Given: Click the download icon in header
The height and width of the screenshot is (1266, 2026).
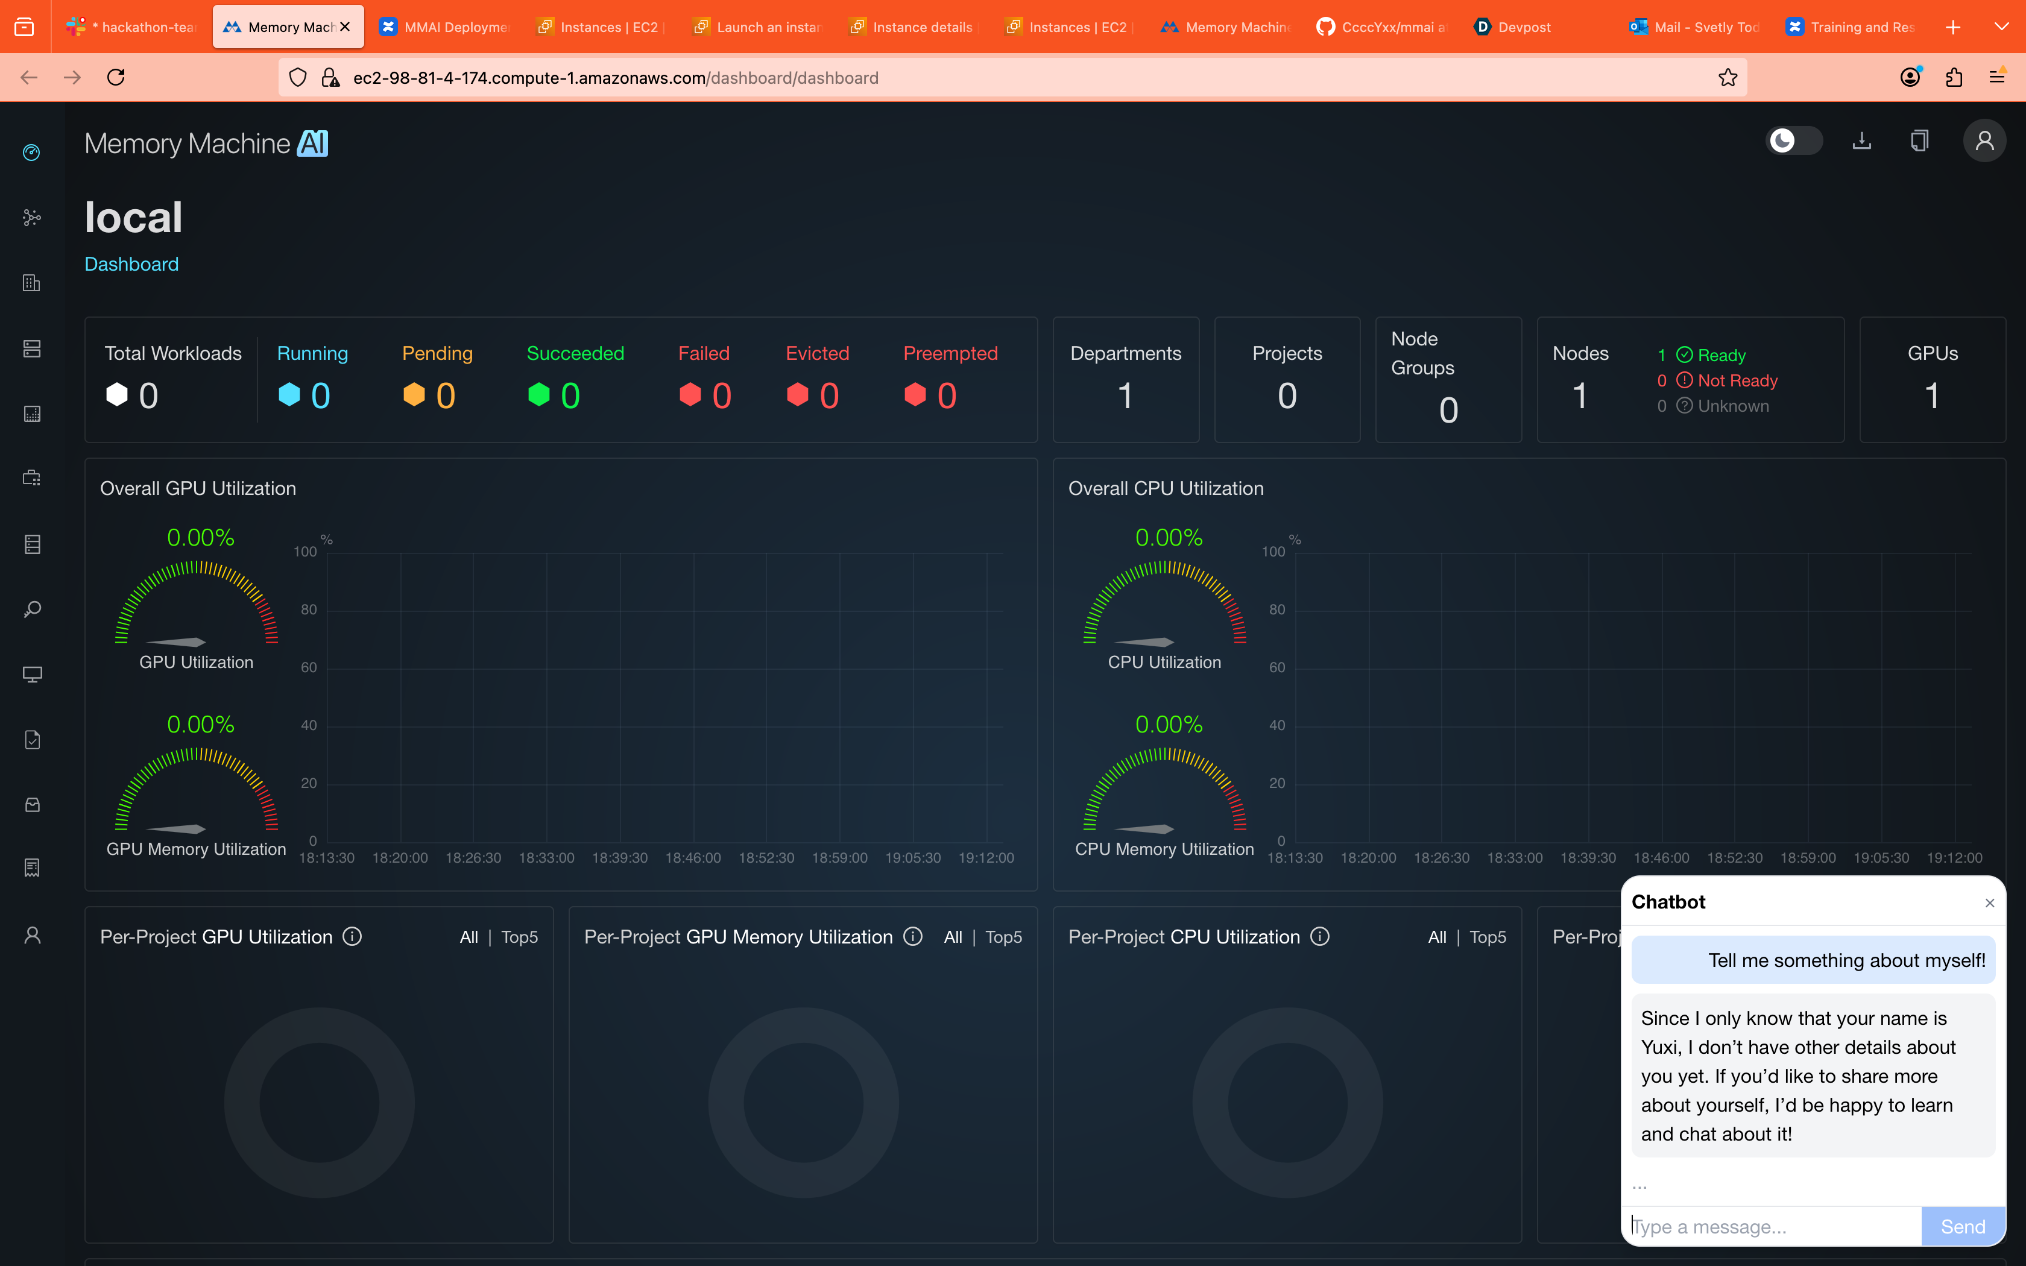Looking at the screenshot, I should [1861, 140].
